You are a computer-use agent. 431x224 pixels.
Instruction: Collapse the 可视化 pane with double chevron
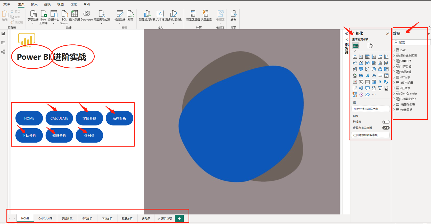pos(388,33)
